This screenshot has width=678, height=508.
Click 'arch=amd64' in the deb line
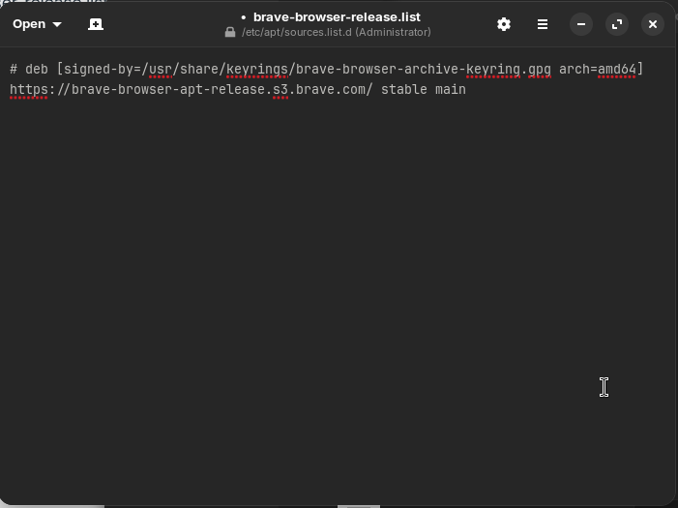[597, 70]
